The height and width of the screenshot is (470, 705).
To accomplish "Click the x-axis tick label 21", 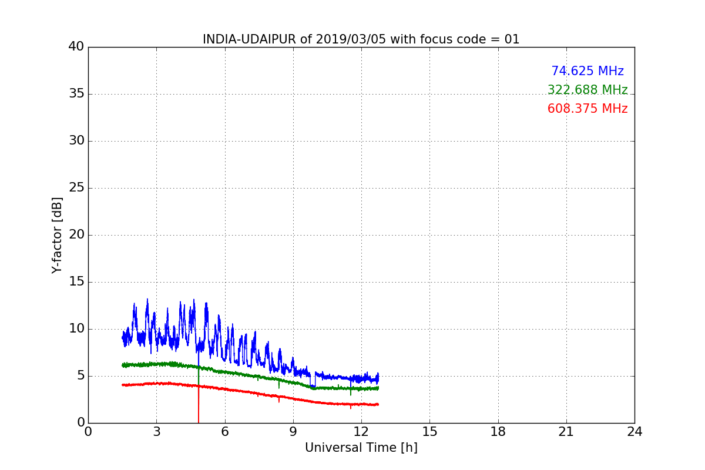I will click(x=566, y=432).
